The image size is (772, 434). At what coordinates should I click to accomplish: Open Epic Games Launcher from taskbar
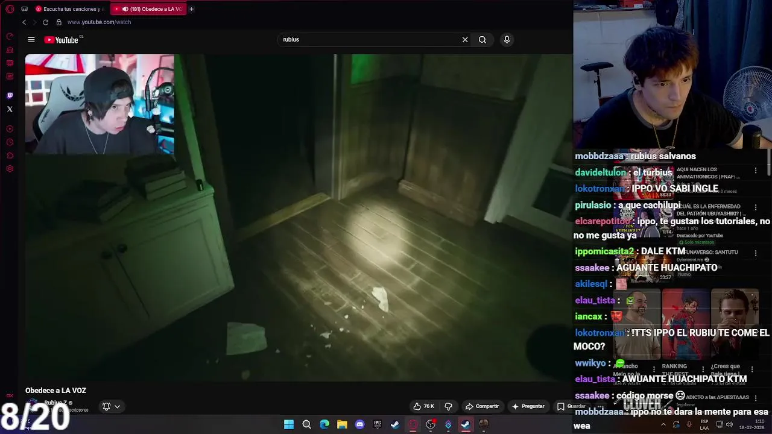pos(378,424)
